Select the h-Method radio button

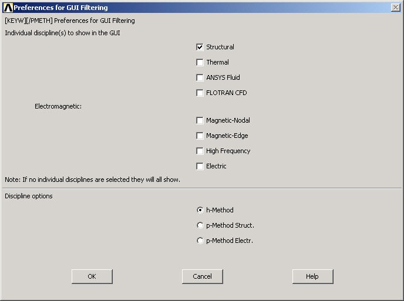tap(200, 210)
